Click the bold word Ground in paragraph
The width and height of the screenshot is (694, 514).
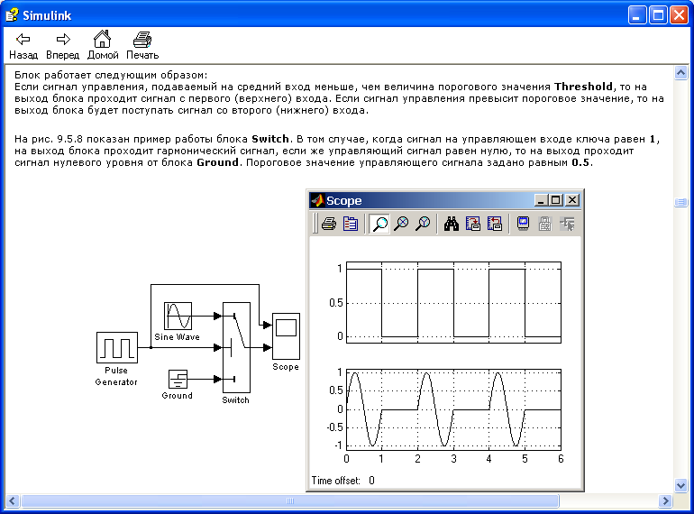pyautogui.click(x=217, y=162)
